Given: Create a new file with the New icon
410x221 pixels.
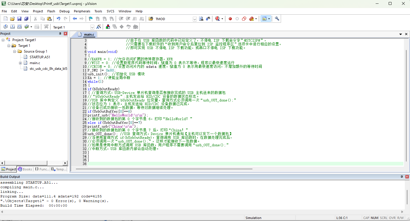Looking at the screenshot, I should (5, 19).
